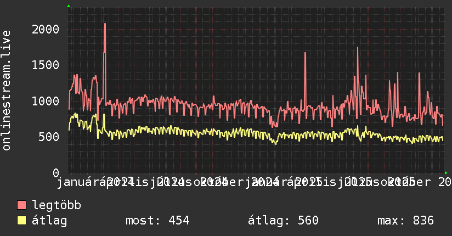Click the 1500 y-axis label

tap(46, 65)
